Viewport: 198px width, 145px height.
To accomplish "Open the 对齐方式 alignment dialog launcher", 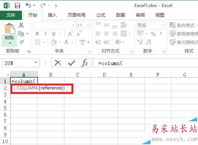I will click(x=131, y=52).
